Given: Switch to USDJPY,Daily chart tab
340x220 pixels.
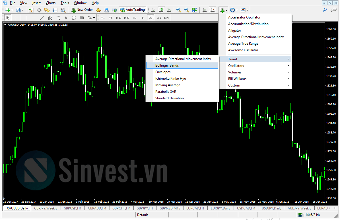Looking at the screenshot, I should (x=271, y=208).
